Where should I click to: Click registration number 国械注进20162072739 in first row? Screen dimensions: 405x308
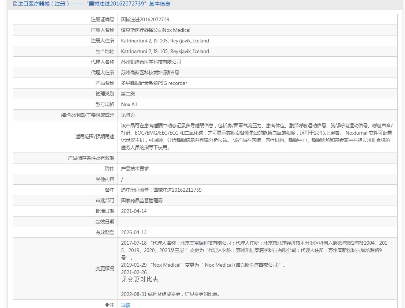(x=145, y=19)
